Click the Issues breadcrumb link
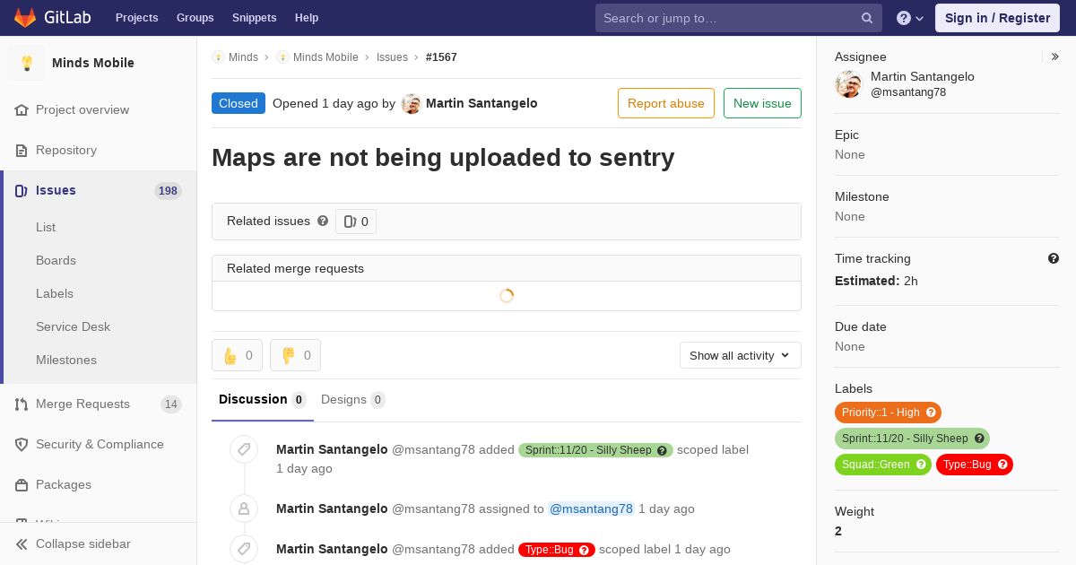The height and width of the screenshot is (565, 1076). click(392, 56)
